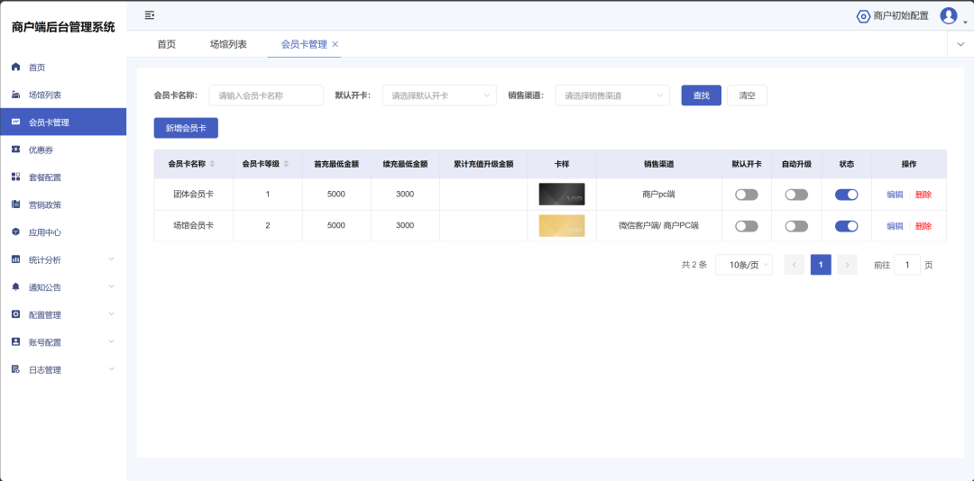The height and width of the screenshot is (481, 974).
Task: Open the 默认开卡 dropdown filter
Action: (x=439, y=95)
